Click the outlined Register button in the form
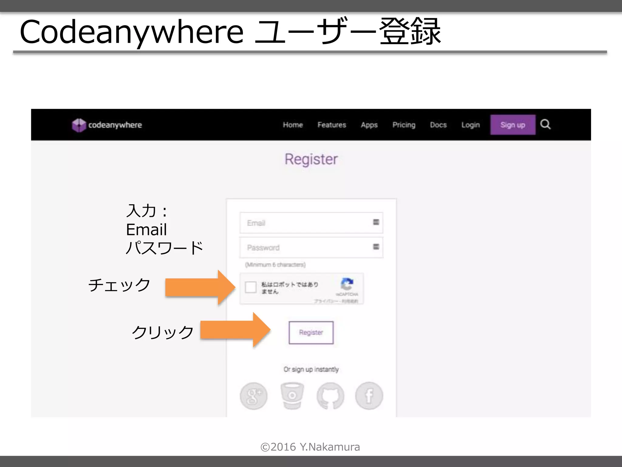This screenshot has width=622, height=467. (311, 333)
